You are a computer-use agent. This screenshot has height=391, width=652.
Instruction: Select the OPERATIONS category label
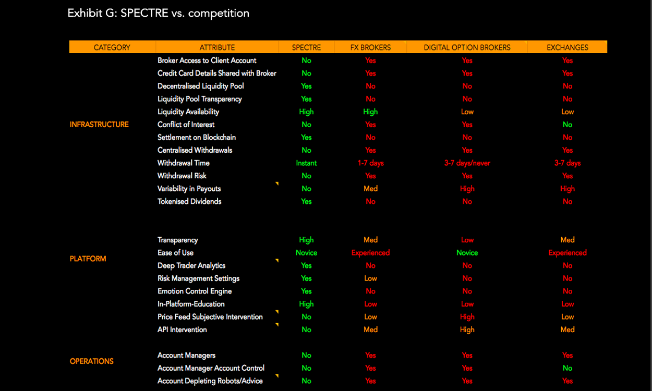(x=92, y=361)
